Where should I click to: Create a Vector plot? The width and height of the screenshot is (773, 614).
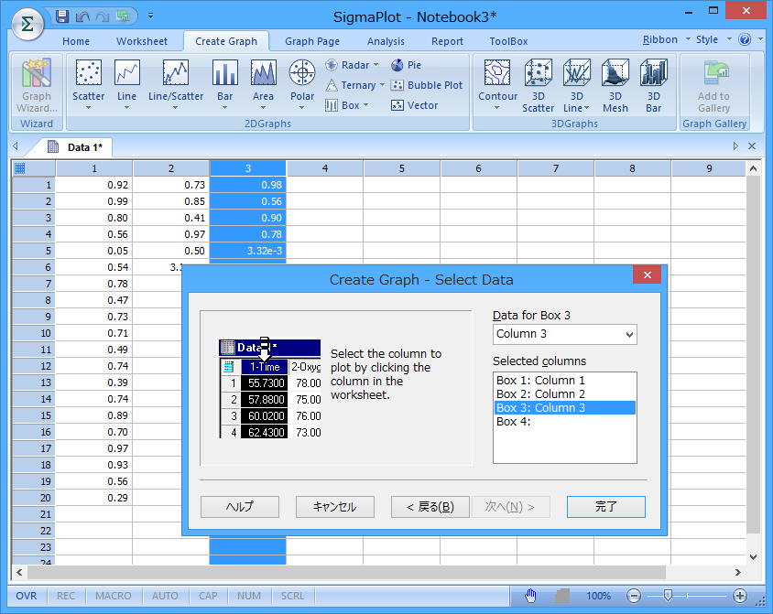414,105
